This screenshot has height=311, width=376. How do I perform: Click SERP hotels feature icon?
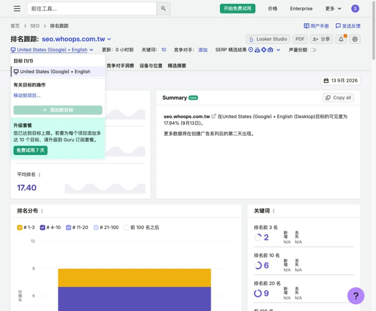pyautogui.click(x=257, y=50)
